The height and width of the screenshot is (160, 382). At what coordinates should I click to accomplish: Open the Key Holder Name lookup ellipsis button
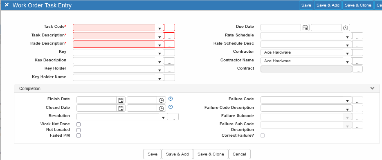pyautogui.click(x=170, y=78)
